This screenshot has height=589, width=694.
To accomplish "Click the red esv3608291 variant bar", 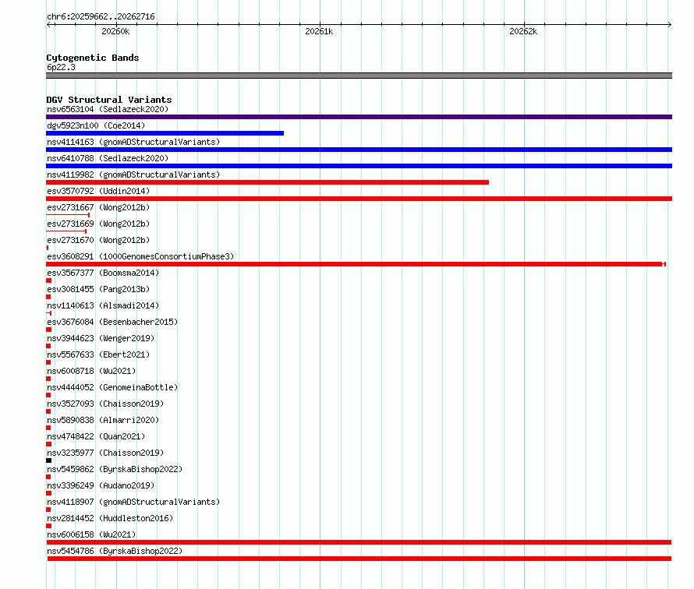I will click(356, 264).
